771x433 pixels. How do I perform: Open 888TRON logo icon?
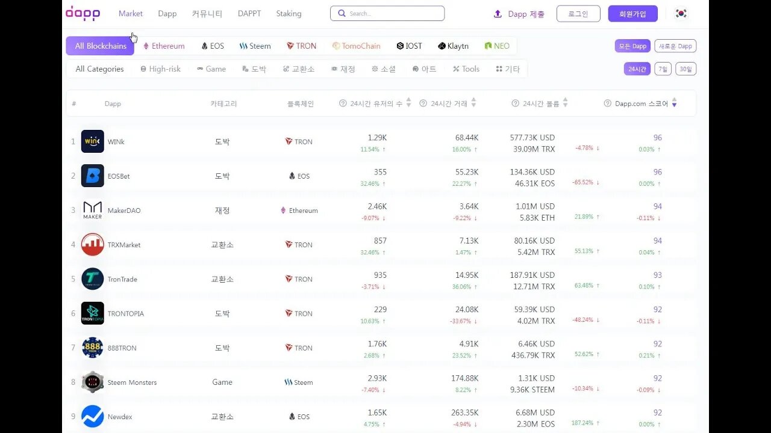point(93,348)
